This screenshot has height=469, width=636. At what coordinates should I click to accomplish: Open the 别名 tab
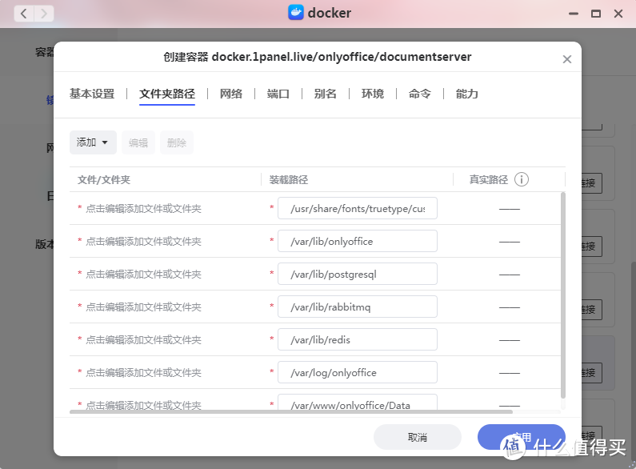[326, 94]
